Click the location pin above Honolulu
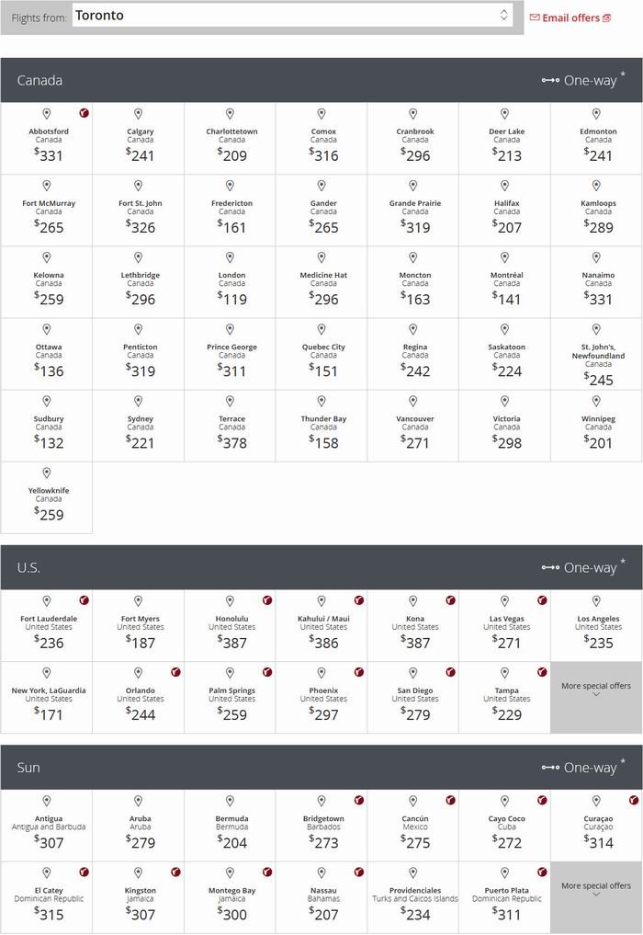This screenshot has width=643, height=935. point(230,601)
